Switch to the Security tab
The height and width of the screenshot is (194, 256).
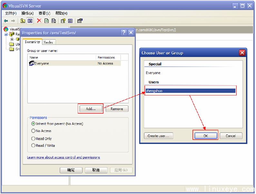[33, 42]
